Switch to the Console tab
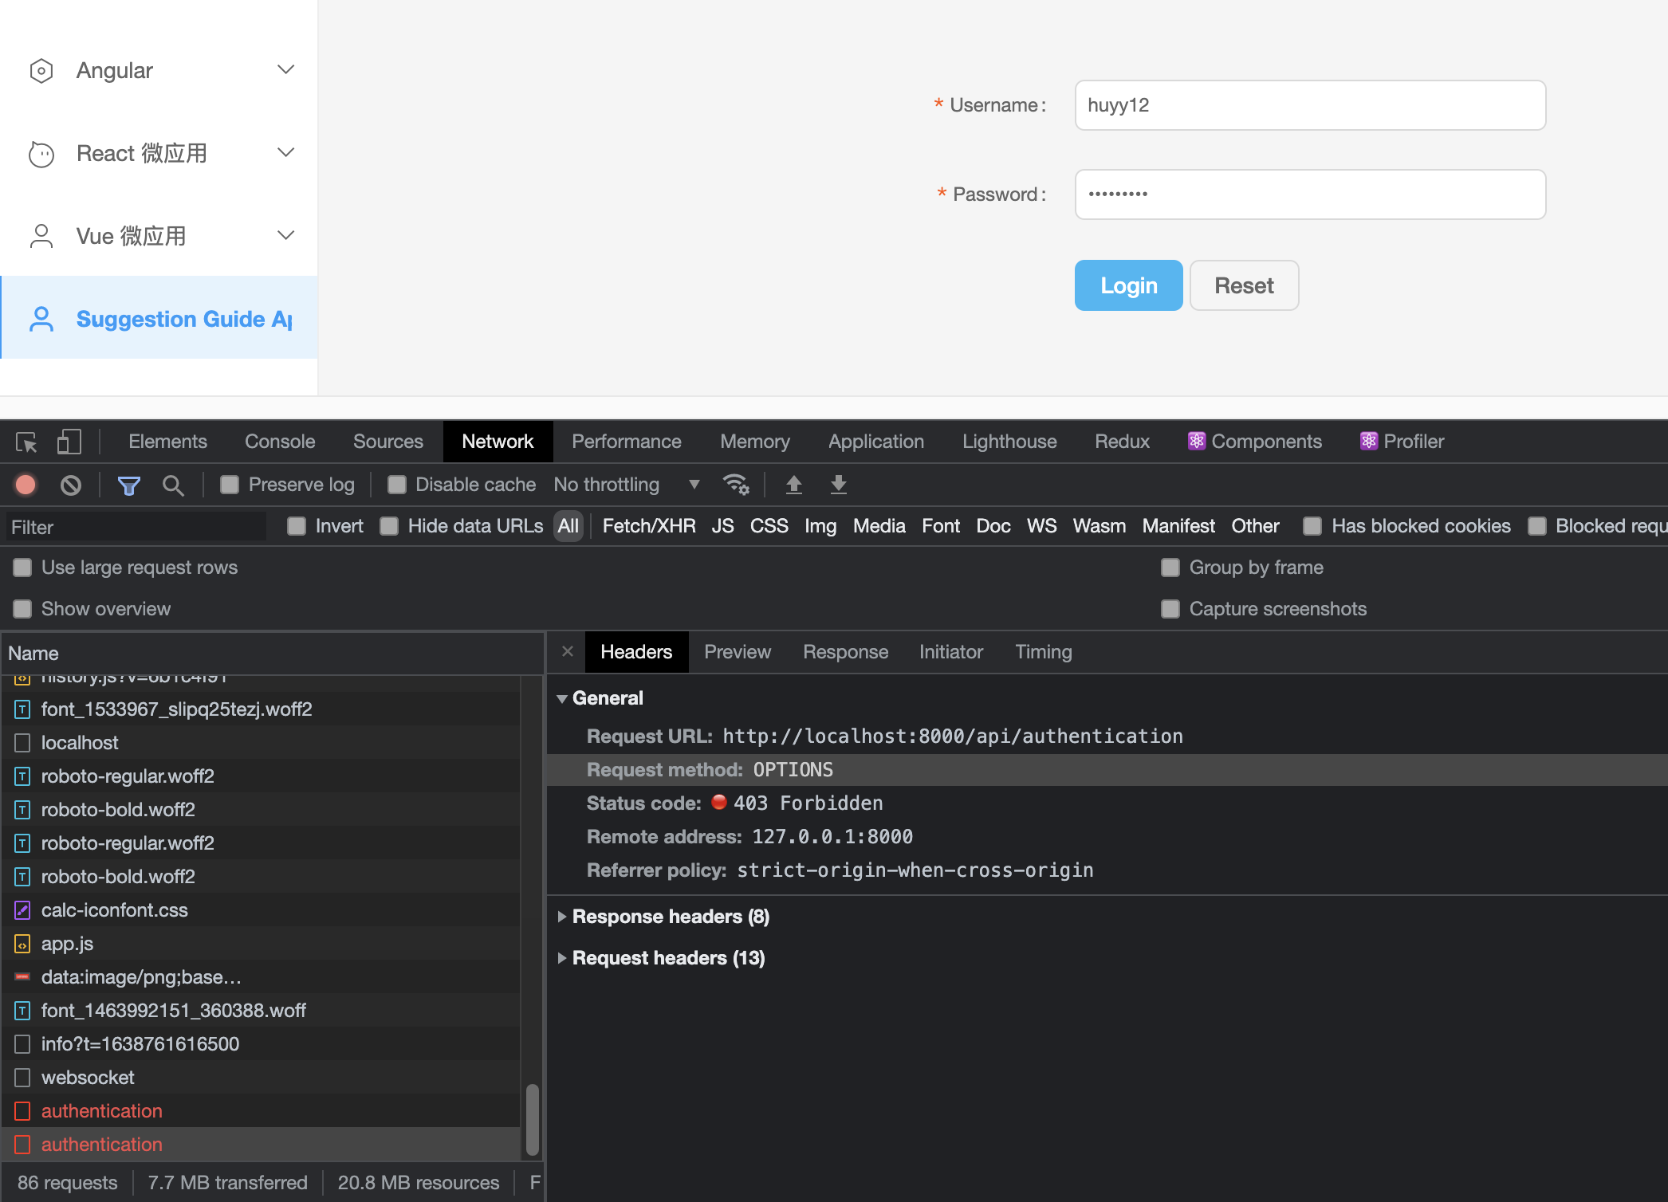The width and height of the screenshot is (1668, 1202). (x=280, y=442)
